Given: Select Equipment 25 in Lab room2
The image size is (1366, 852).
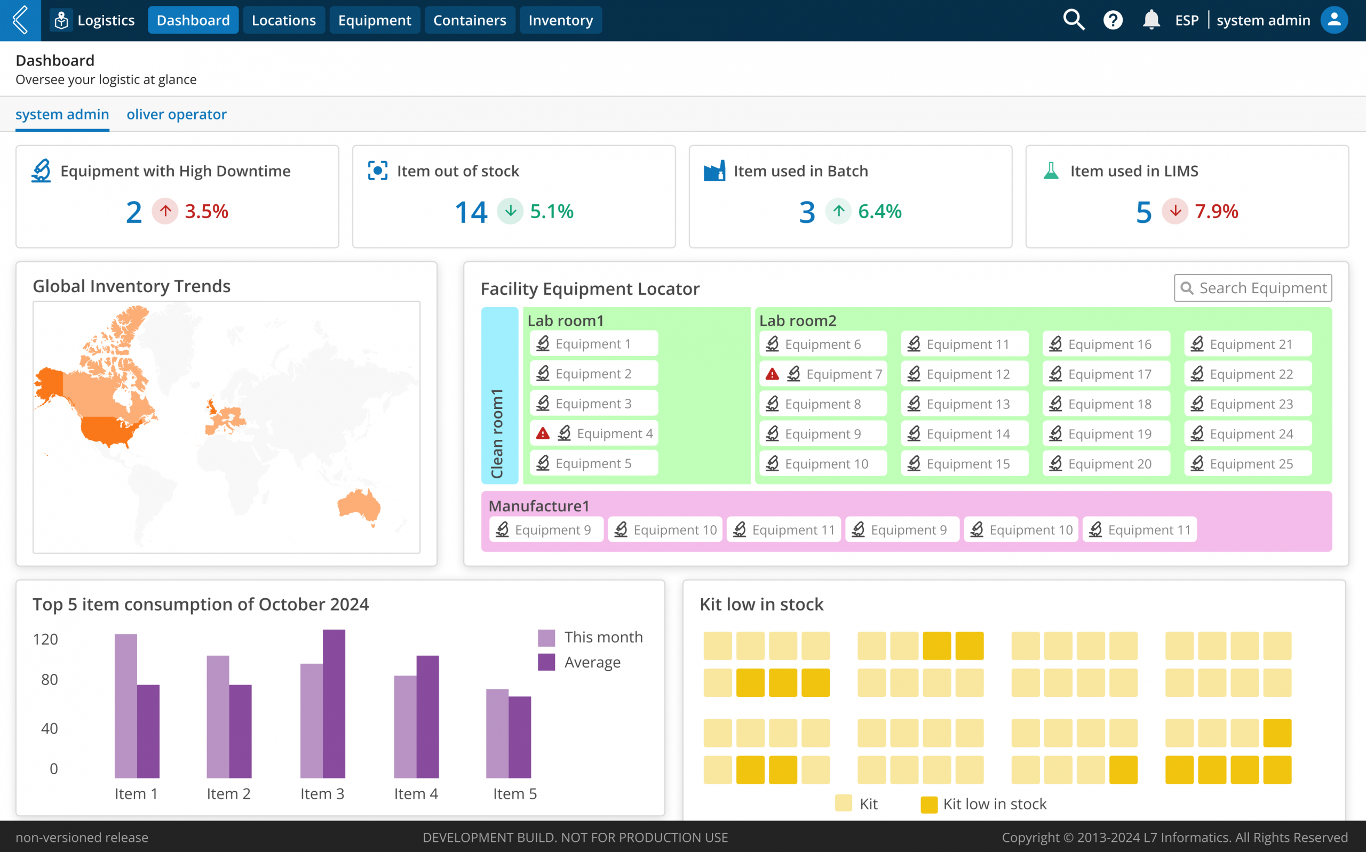Looking at the screenshot, I should (x=1247, y=464).
